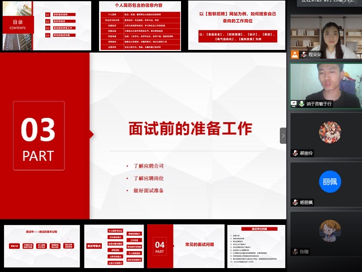Click the 了解应聘公司 bullet text
362x272 pixels.
(148, 166)
